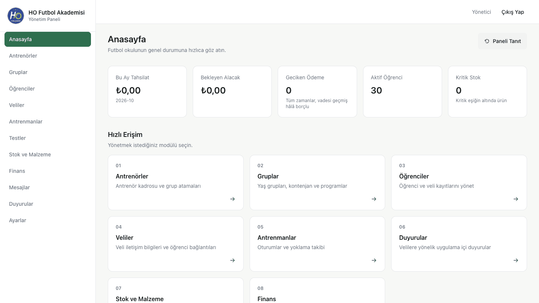Open Mesajlar in the sidebar
The width and height of the screenshot is (539, 303).
click(48, 187)
